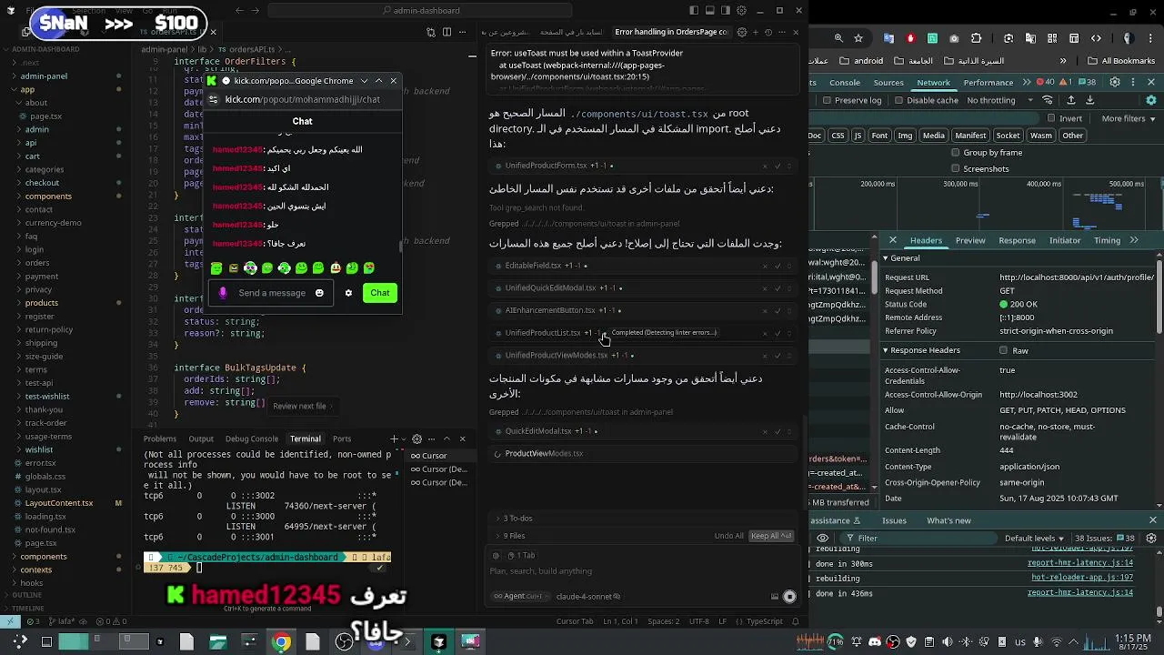
Task: Open the Preview tab of request
Action: point(970,240)
